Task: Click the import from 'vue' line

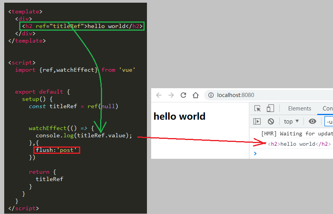Action: coord(75,70)
